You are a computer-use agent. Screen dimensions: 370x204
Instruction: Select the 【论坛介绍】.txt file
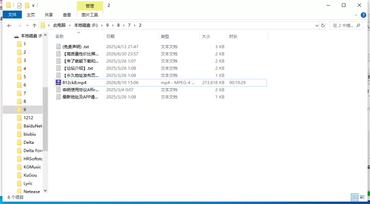pyautogui.click(x=78, y=68)
